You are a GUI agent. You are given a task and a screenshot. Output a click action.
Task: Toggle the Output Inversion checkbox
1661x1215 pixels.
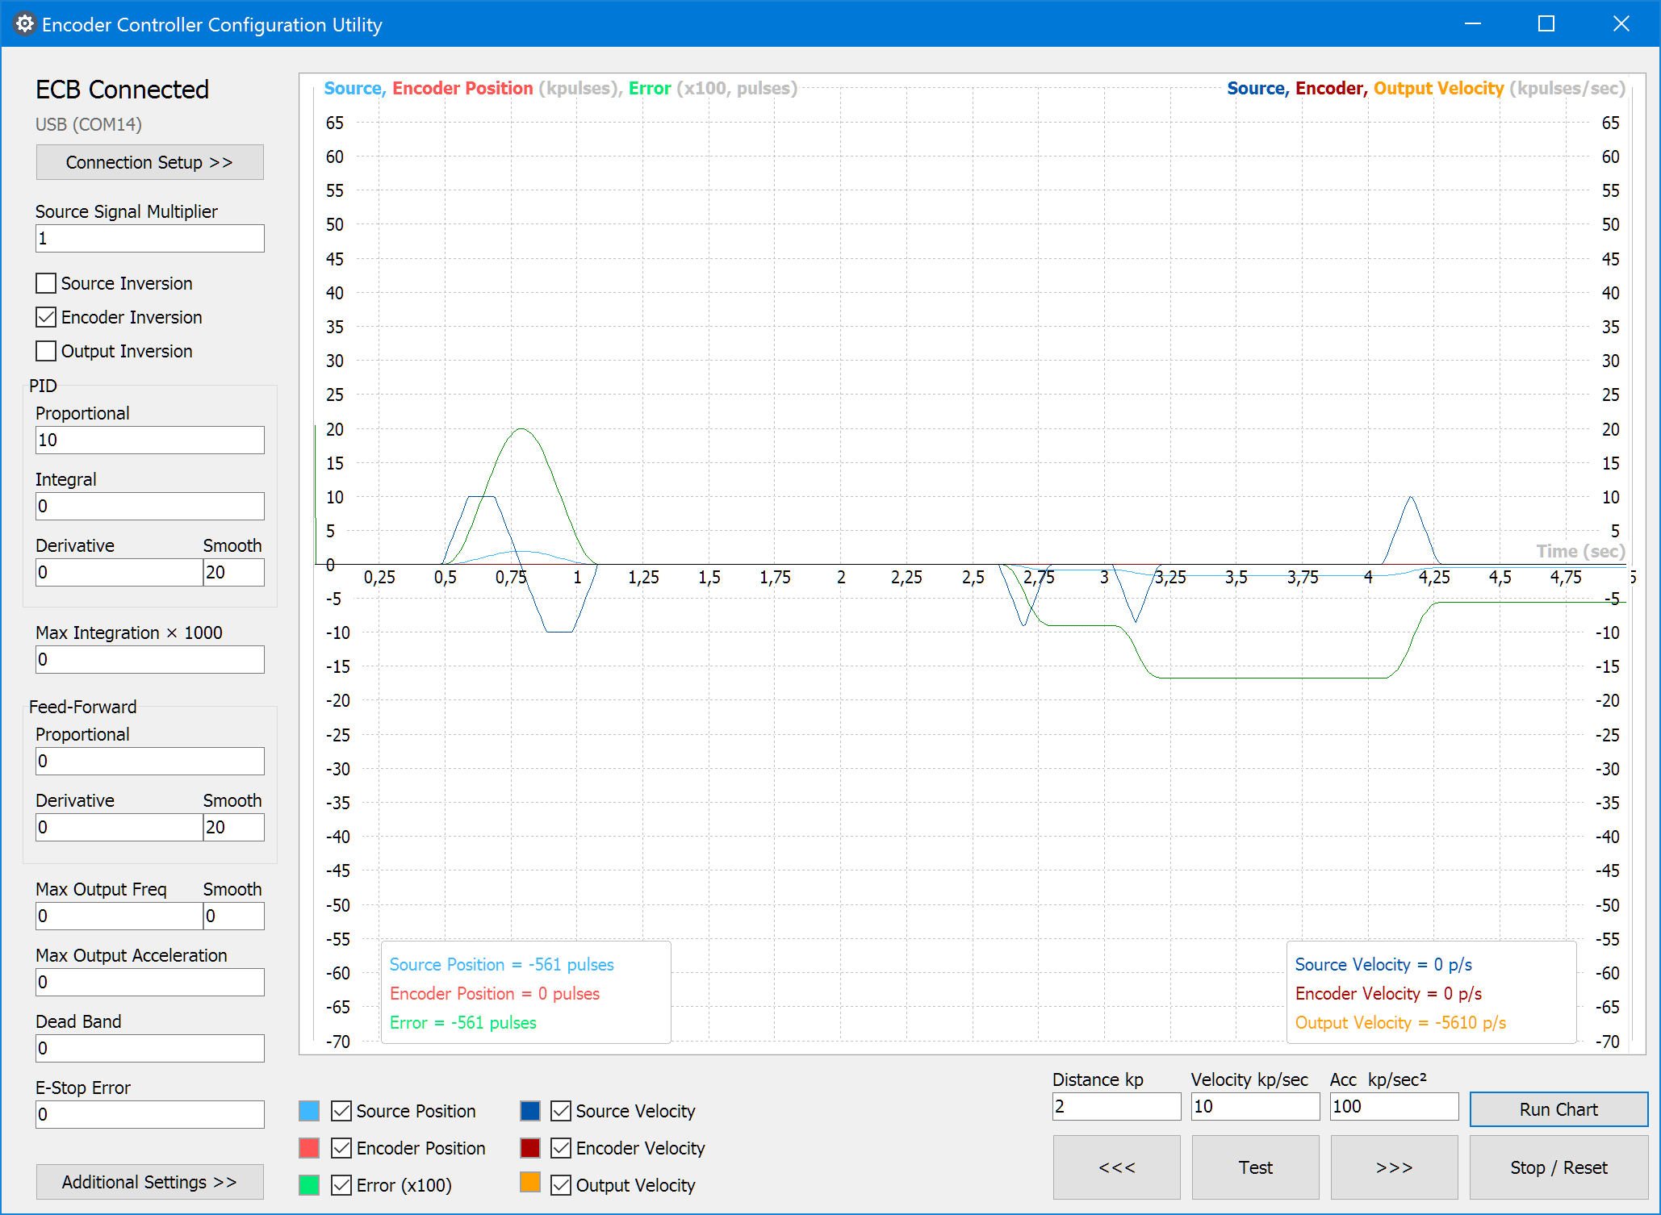tap(47, 351)
